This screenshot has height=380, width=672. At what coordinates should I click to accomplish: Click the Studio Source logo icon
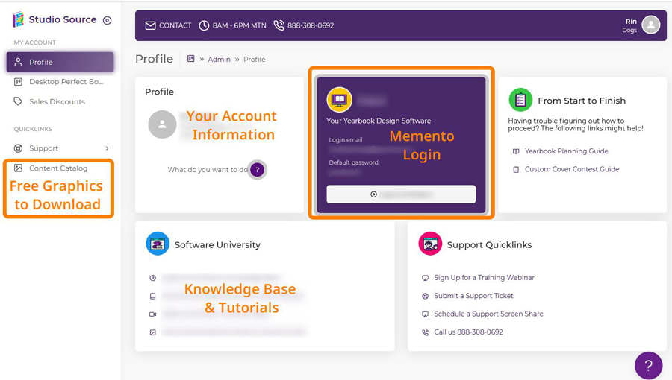[18, 20]
